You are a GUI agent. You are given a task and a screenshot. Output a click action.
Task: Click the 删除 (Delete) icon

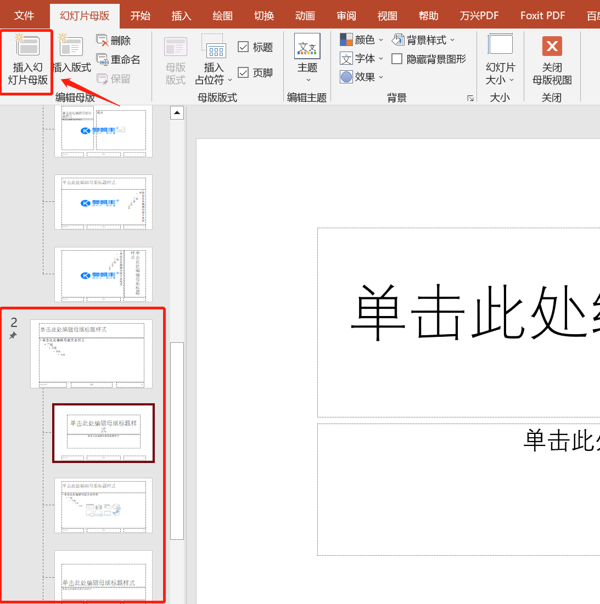point(118,39)
